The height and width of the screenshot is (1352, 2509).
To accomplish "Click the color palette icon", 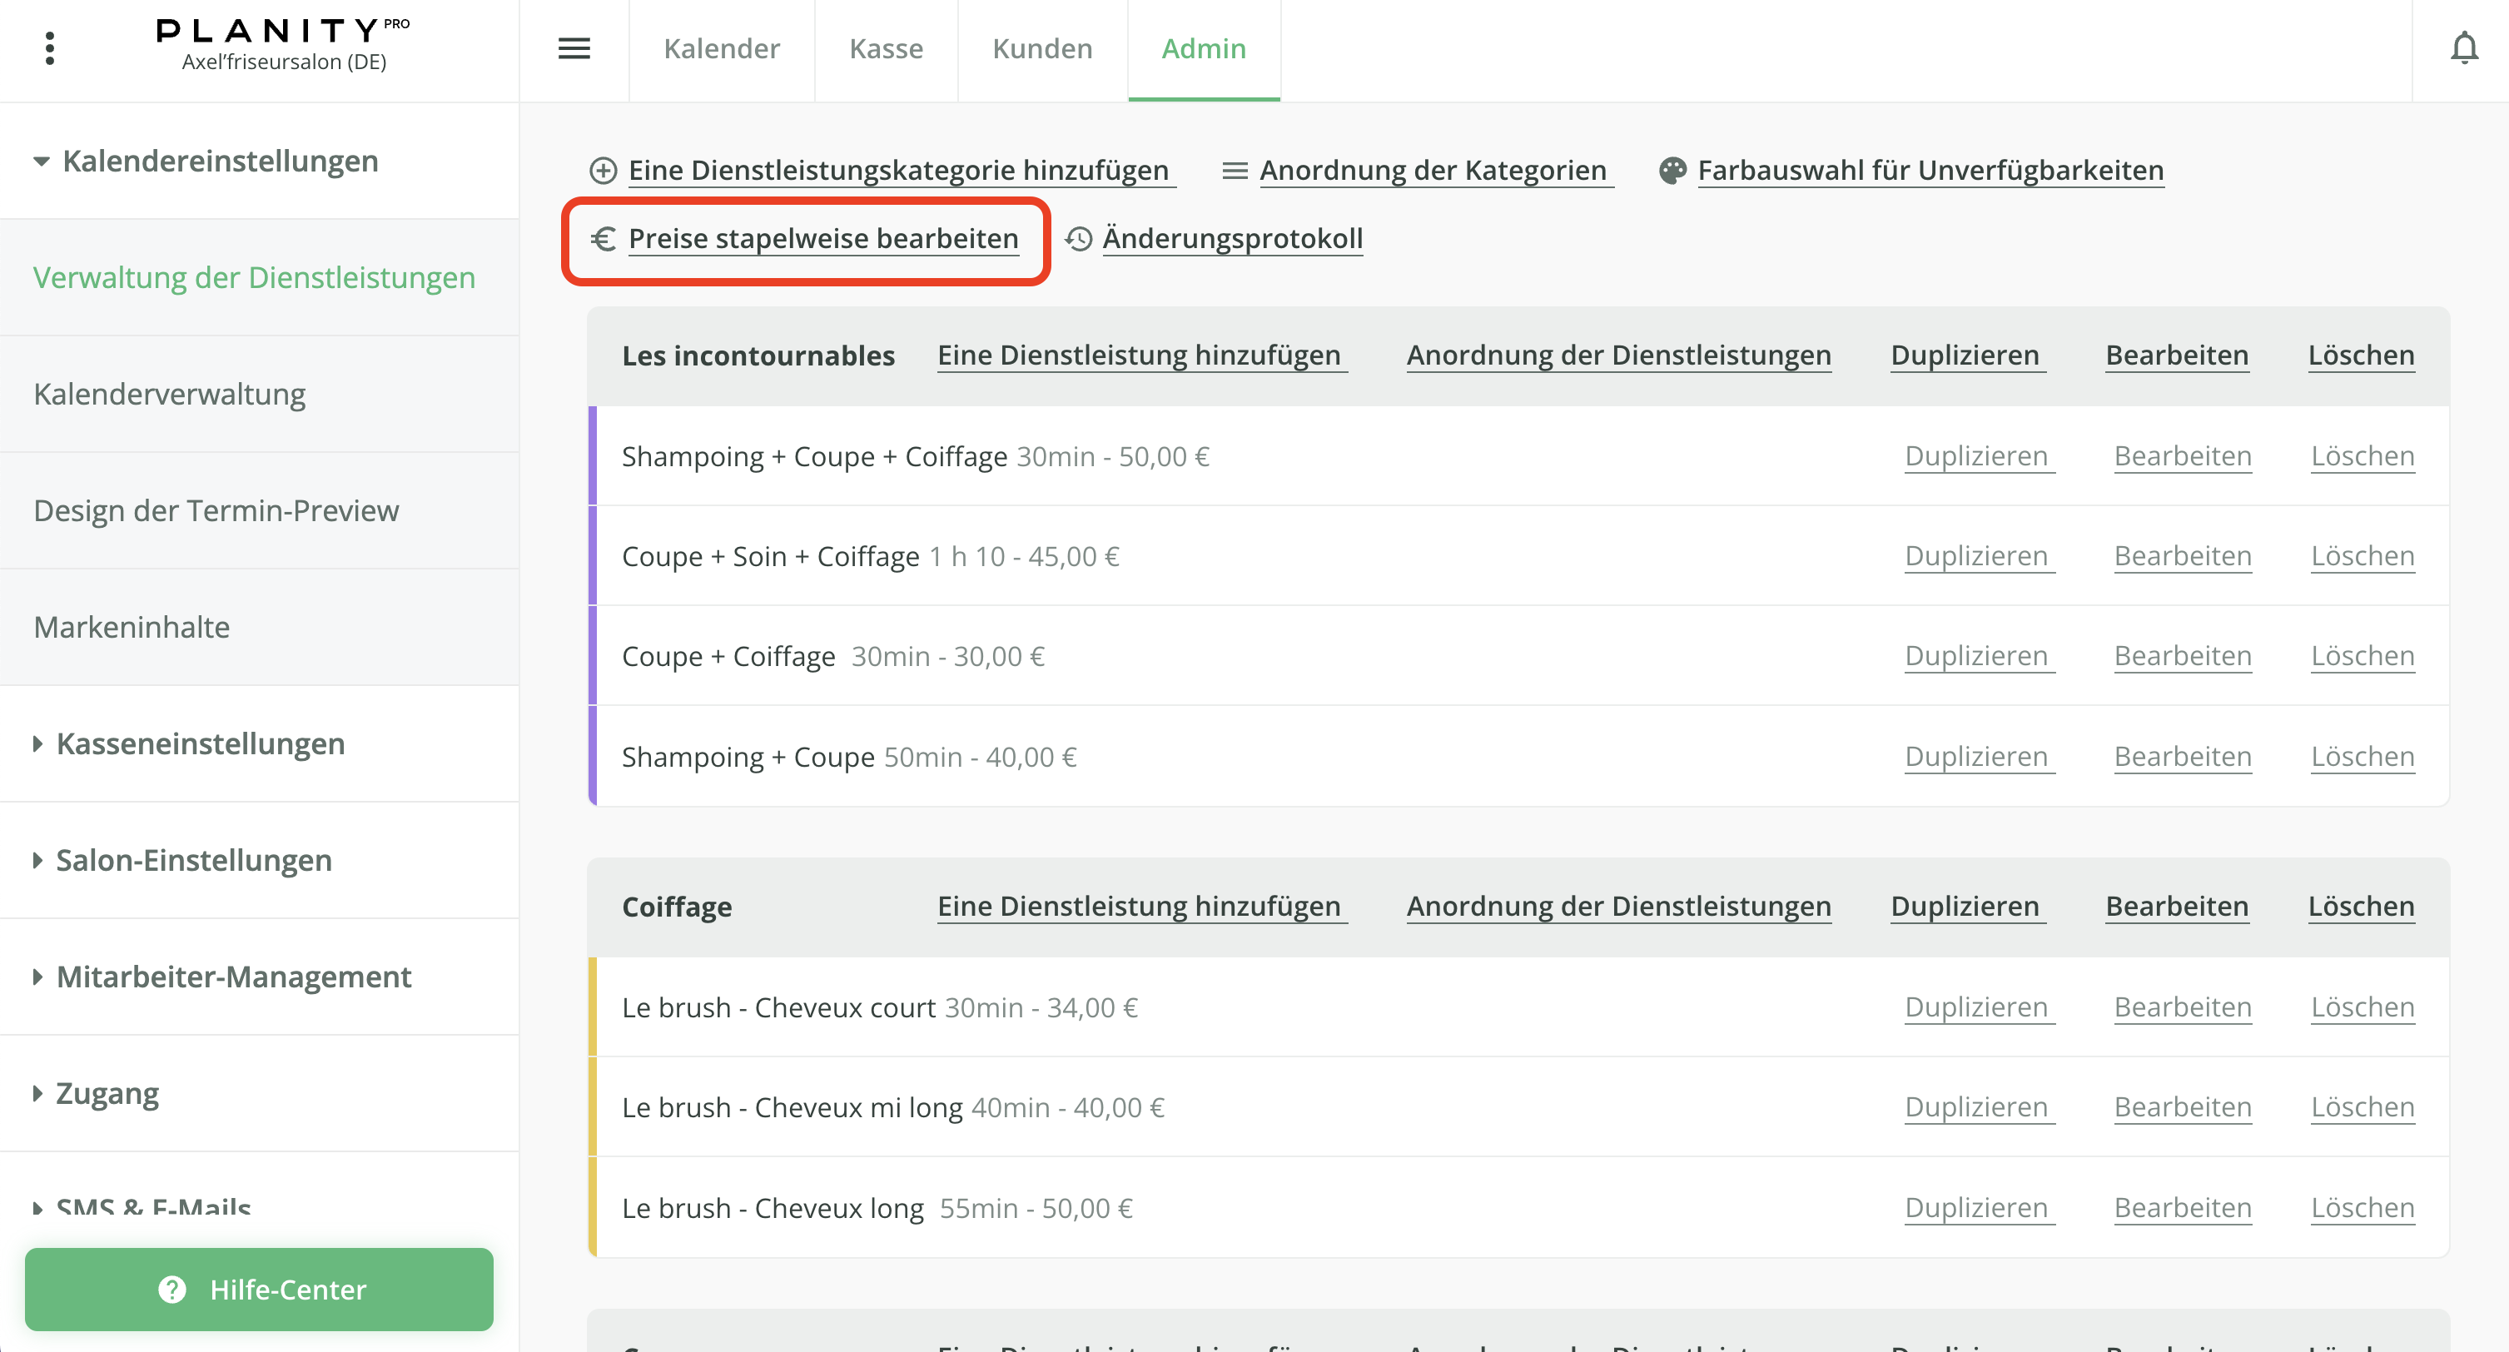I will (1672, 171).
